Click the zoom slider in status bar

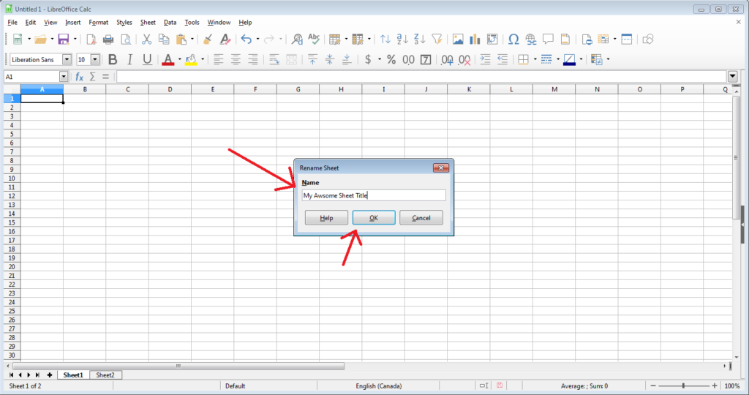click(x=684, y=385)
